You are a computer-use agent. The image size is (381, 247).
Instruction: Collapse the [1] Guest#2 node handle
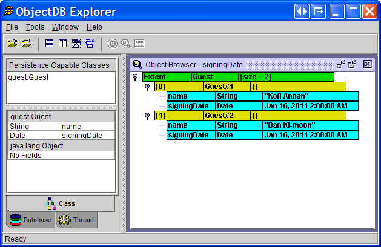tap(147, 116)
